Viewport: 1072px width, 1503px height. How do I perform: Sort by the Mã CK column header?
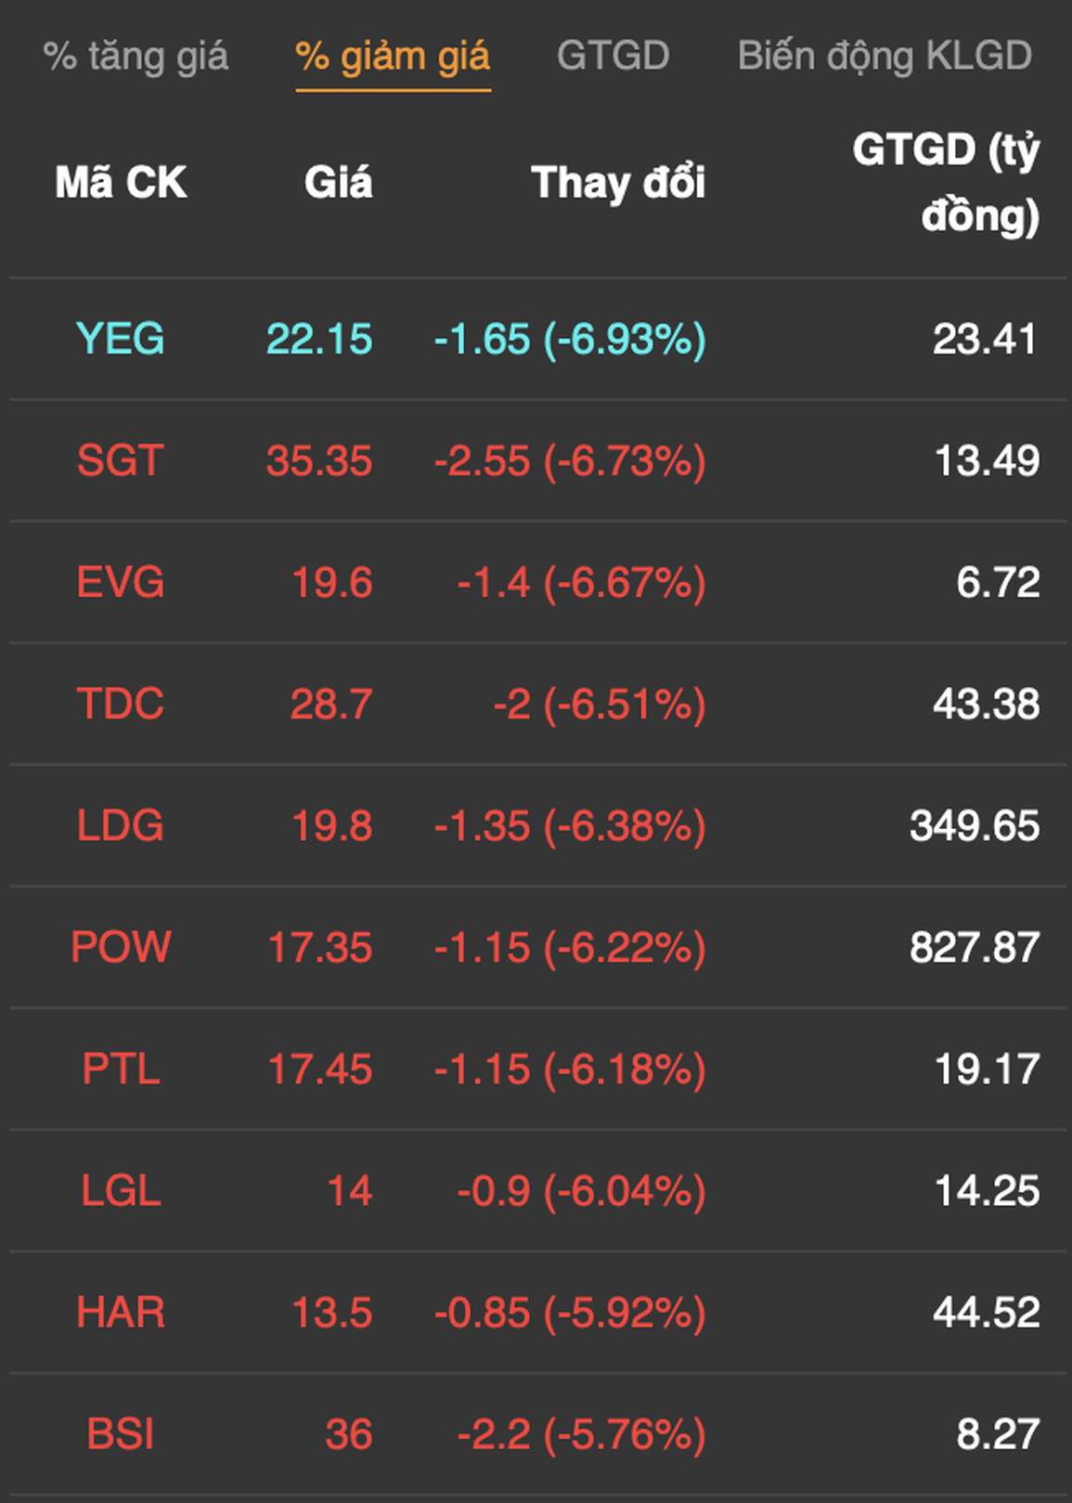[x=121, y=182]
